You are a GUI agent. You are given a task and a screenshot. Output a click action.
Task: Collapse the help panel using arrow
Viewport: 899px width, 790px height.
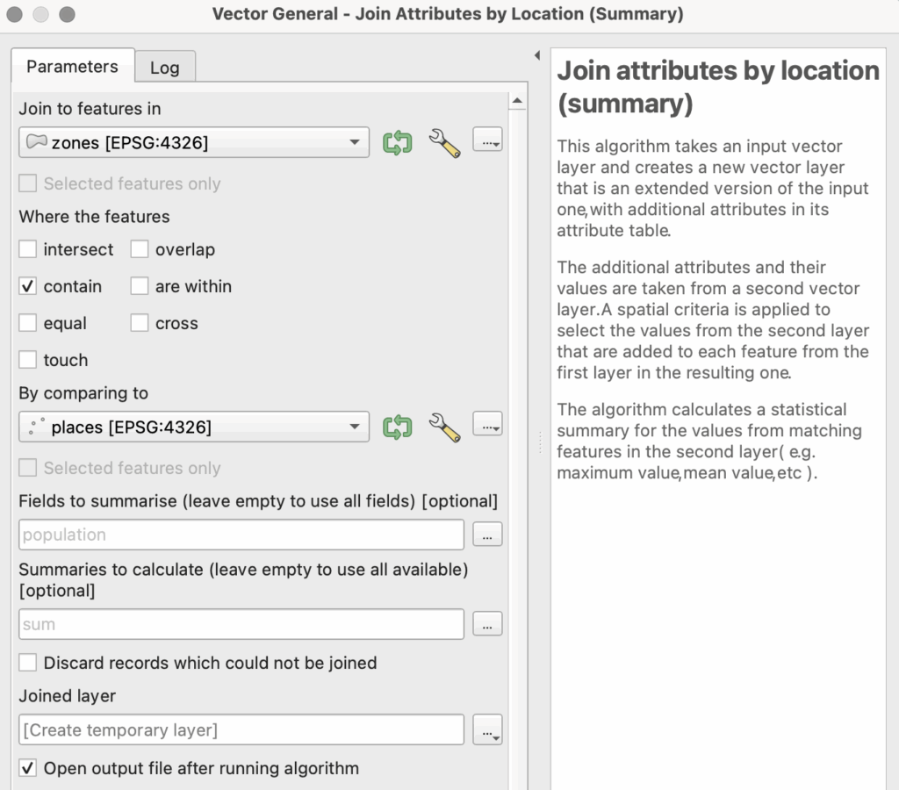tap(536, 55)
